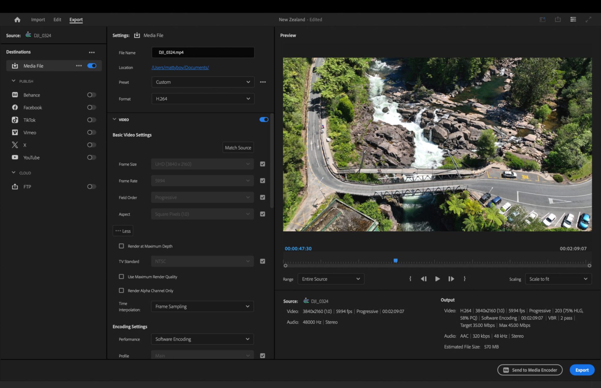The width and height of the screenshot is (601, 388).
Task: Open Media File destination ellipsis menu
Action: (79, 66)
